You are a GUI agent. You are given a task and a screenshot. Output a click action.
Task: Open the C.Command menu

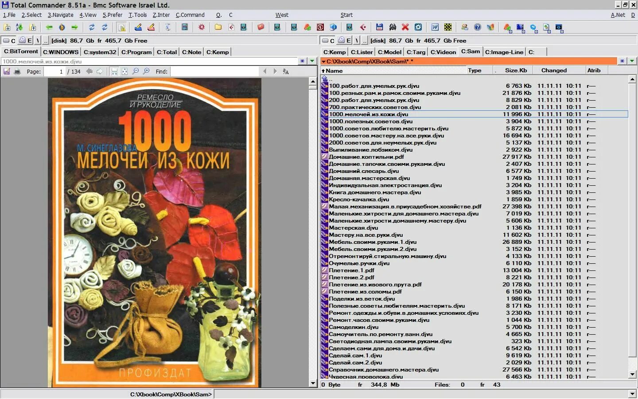[190, 15]
